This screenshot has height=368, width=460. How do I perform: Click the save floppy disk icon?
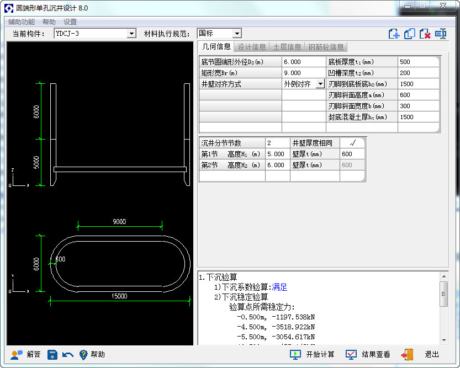point(52,355)
